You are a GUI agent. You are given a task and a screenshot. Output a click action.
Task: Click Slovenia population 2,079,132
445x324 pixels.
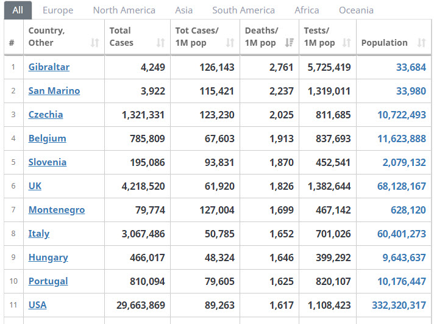click(404, 162)
